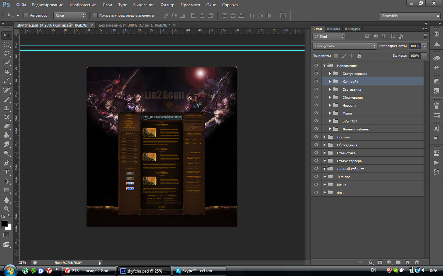Switch to Без имени-1 document tab
443x276 pixels.
click(x=135, y=25)
